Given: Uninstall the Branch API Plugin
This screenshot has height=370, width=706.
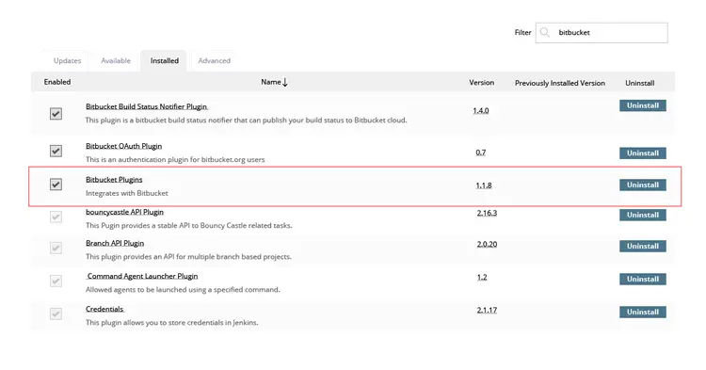Looking at the screenshot, I should point(643,247).
